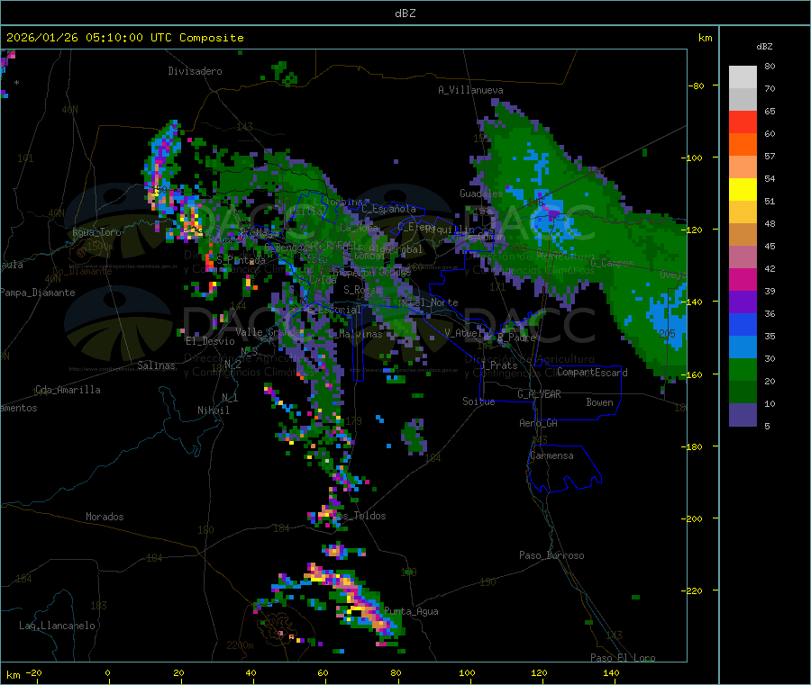
Task: Select the 'Cda_Amarilla' label
Action: tap(68, 390)
